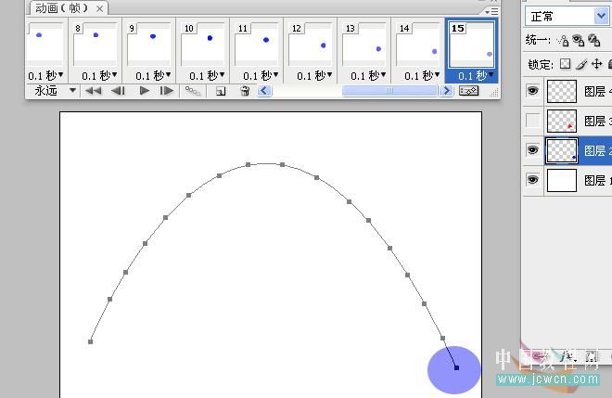
Task: Lock image pixels brush icon
Action: [581, 64]
